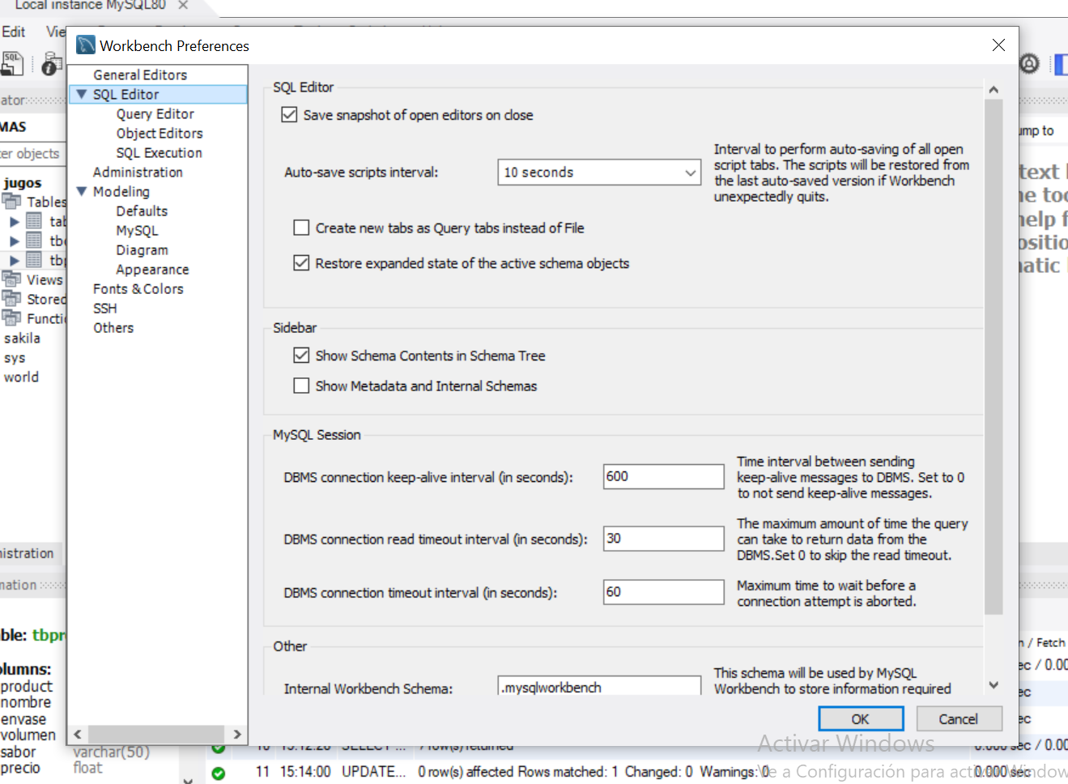Open the Auto-save scripts interval dropdown
The width and height of the screenshot is (1068, 784).
pyautogui.click(x=599, y=172)
